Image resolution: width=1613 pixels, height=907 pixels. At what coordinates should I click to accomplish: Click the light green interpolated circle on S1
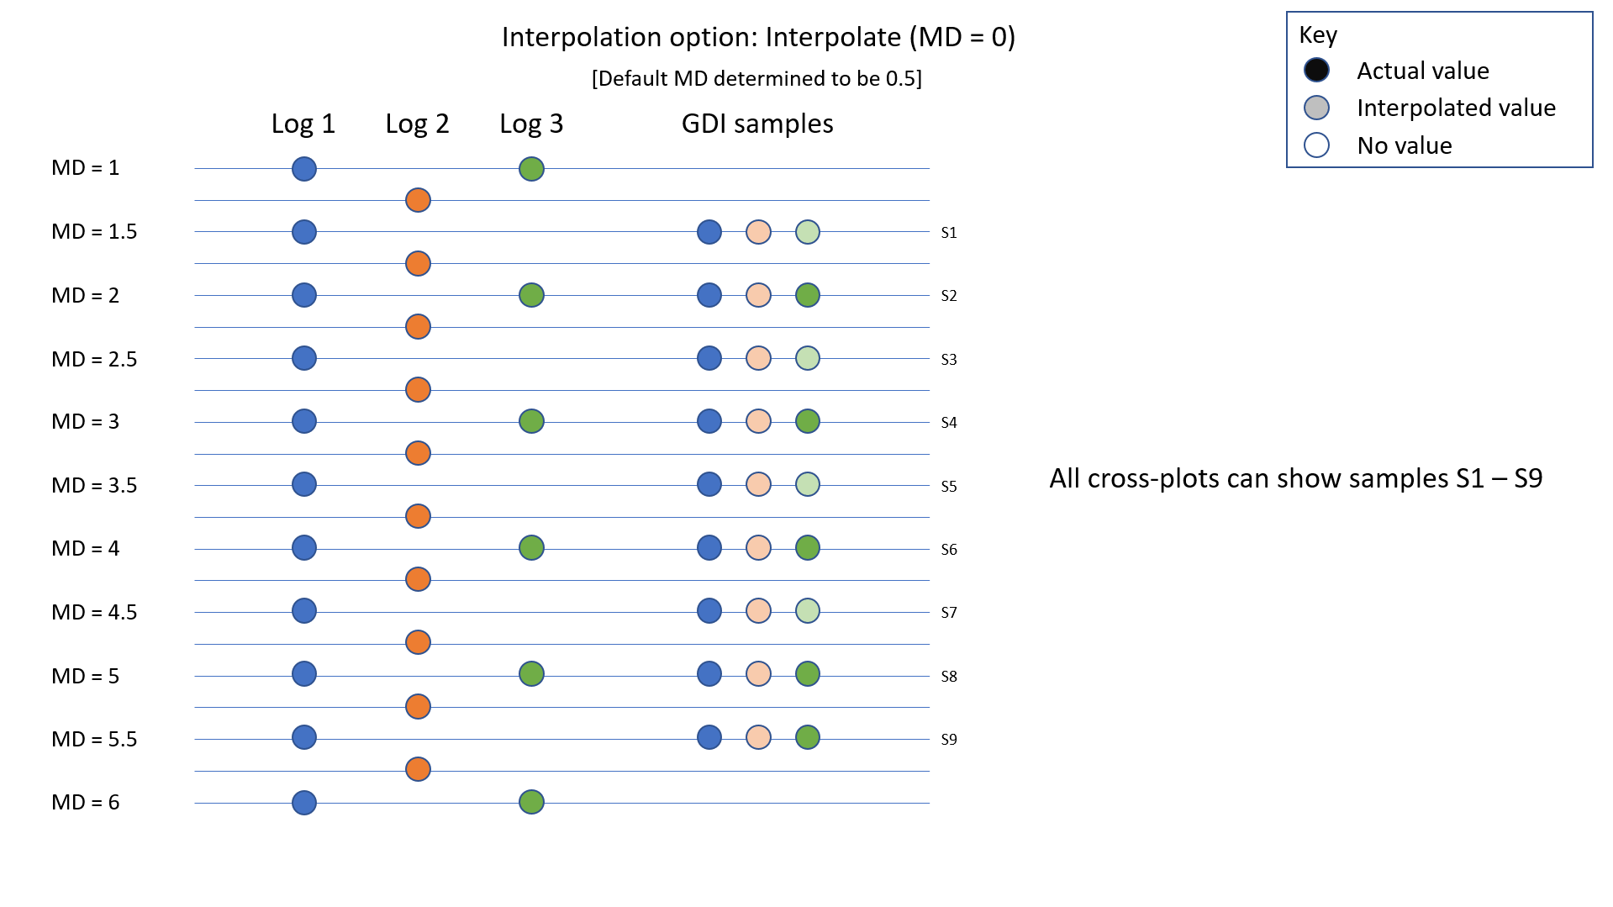tap(808, 232)
